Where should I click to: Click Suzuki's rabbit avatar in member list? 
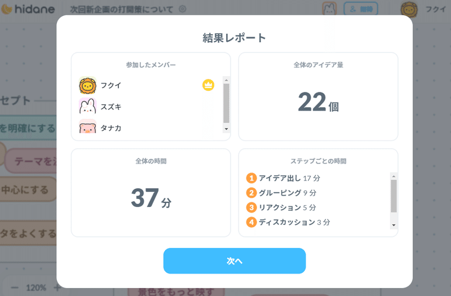[x=87, y=107]
